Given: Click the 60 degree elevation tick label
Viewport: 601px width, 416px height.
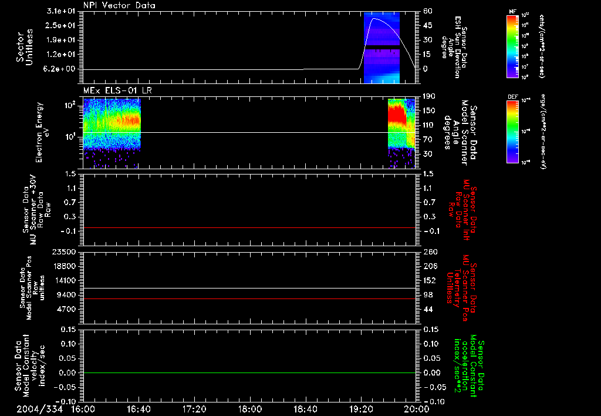Looking at the screenshot, I should coord(428,11).
